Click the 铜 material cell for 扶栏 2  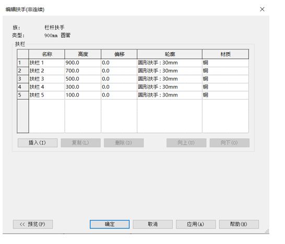pos(225,71)
